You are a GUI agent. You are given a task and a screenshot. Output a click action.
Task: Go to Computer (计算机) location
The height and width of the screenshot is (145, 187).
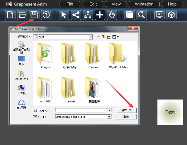pyautogui.click(x=22, y=90)
